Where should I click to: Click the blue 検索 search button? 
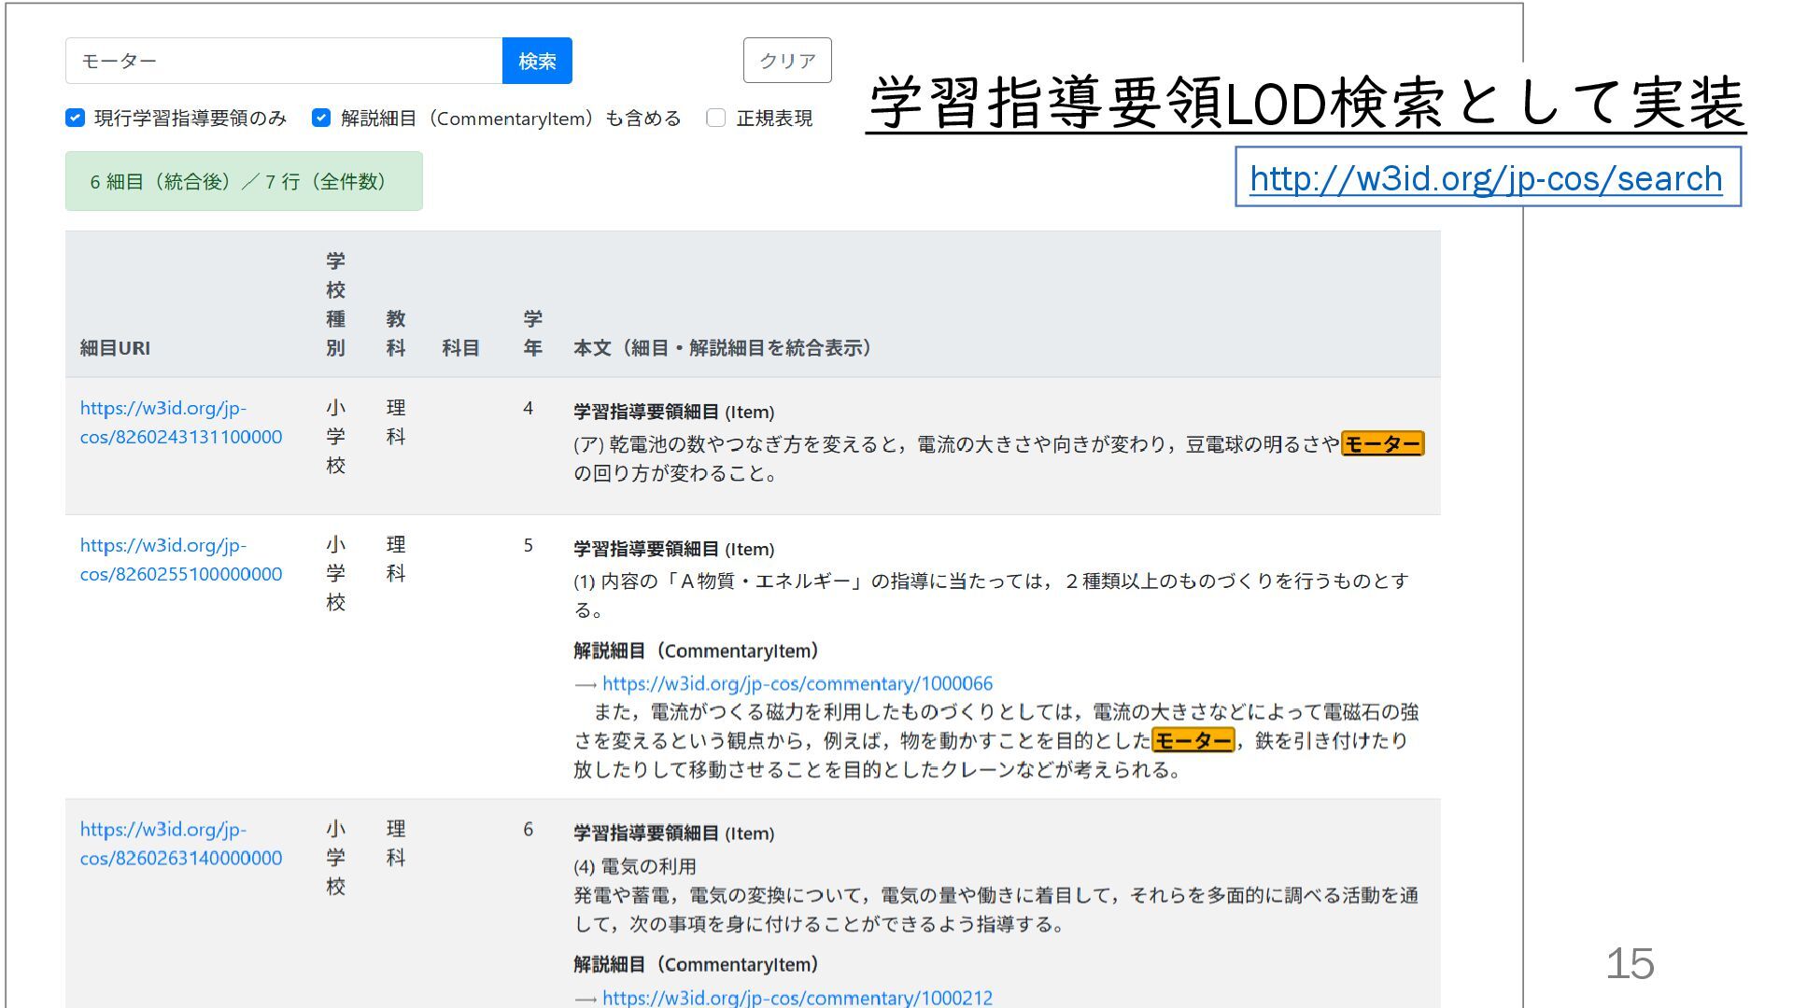click(x=537, y=61)
